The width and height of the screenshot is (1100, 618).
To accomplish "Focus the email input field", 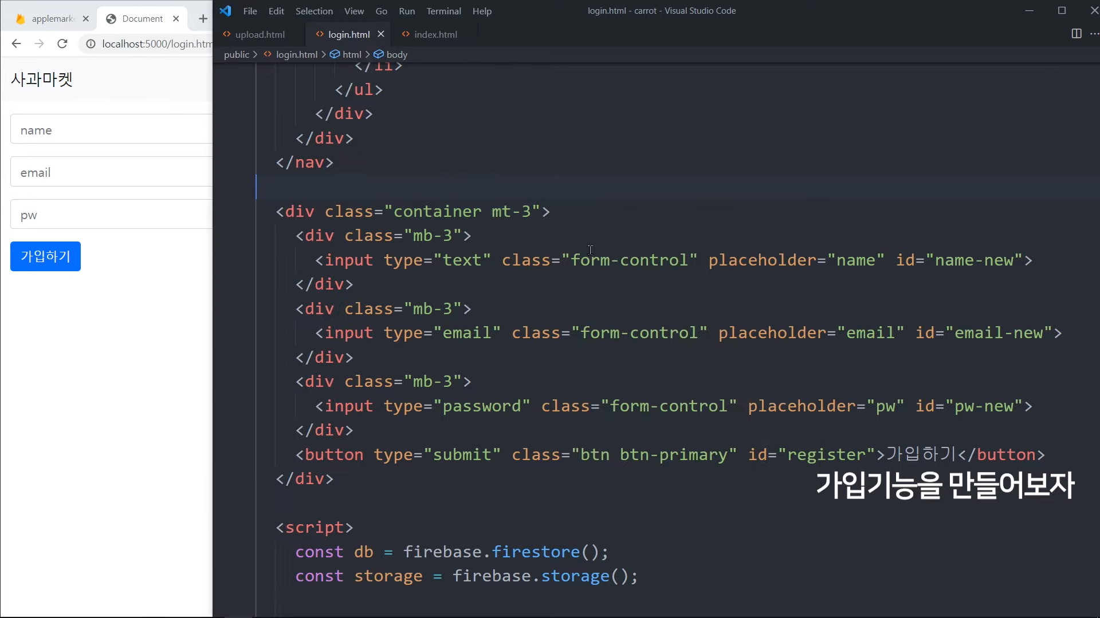I will tap(111, 172).
